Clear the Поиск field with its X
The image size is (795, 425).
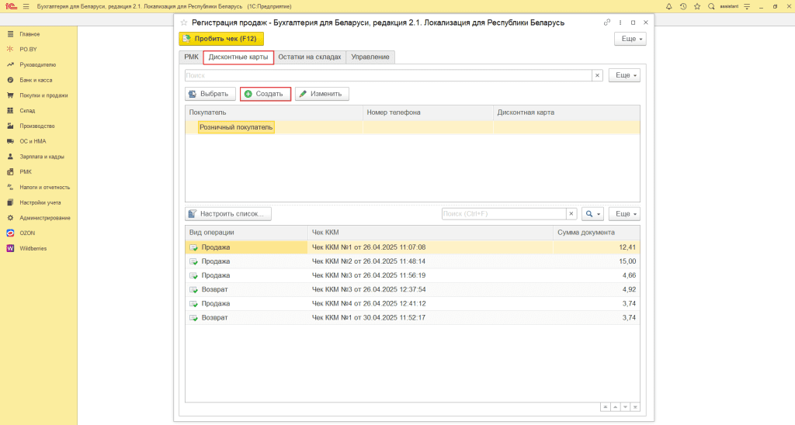tap(597, 75)
